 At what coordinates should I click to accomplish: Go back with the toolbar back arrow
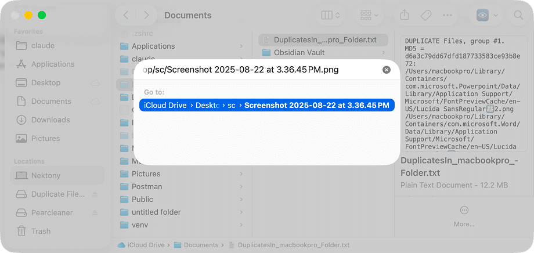pos(126,15)
